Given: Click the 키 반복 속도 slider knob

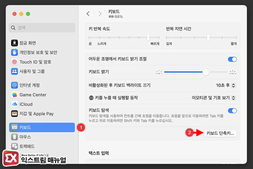Looking at the screenshot, I should click(148, 38).
